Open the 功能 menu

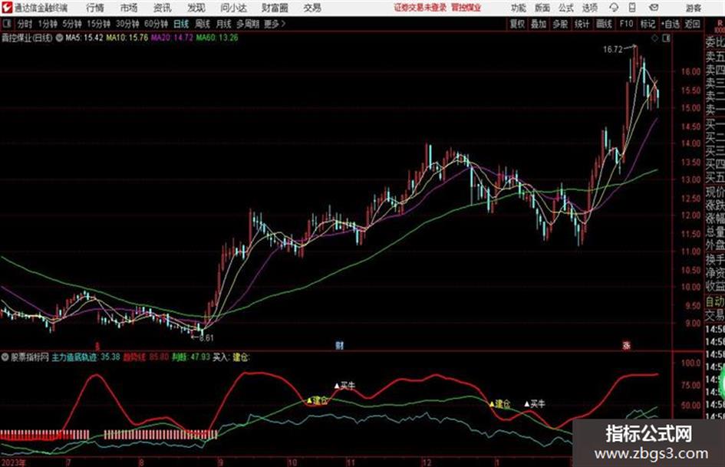(519, 8)
